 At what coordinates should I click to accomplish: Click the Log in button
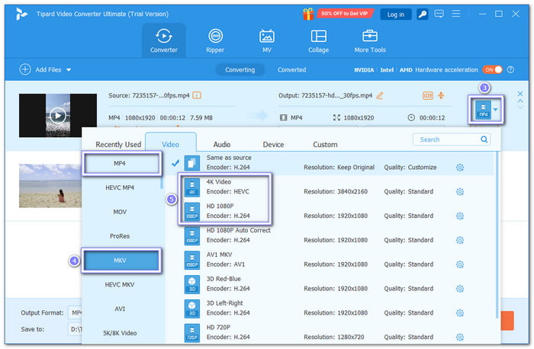[395, 14]
